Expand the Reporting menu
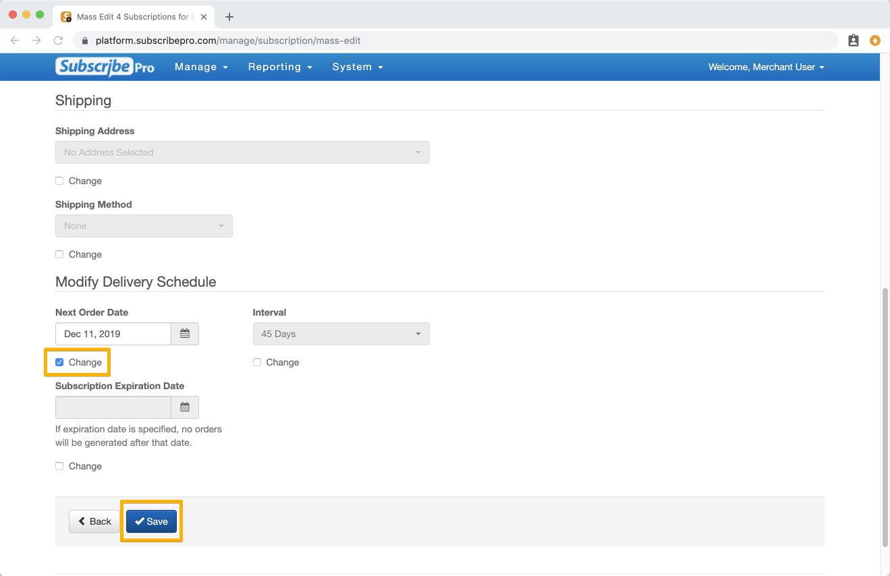 280,67
